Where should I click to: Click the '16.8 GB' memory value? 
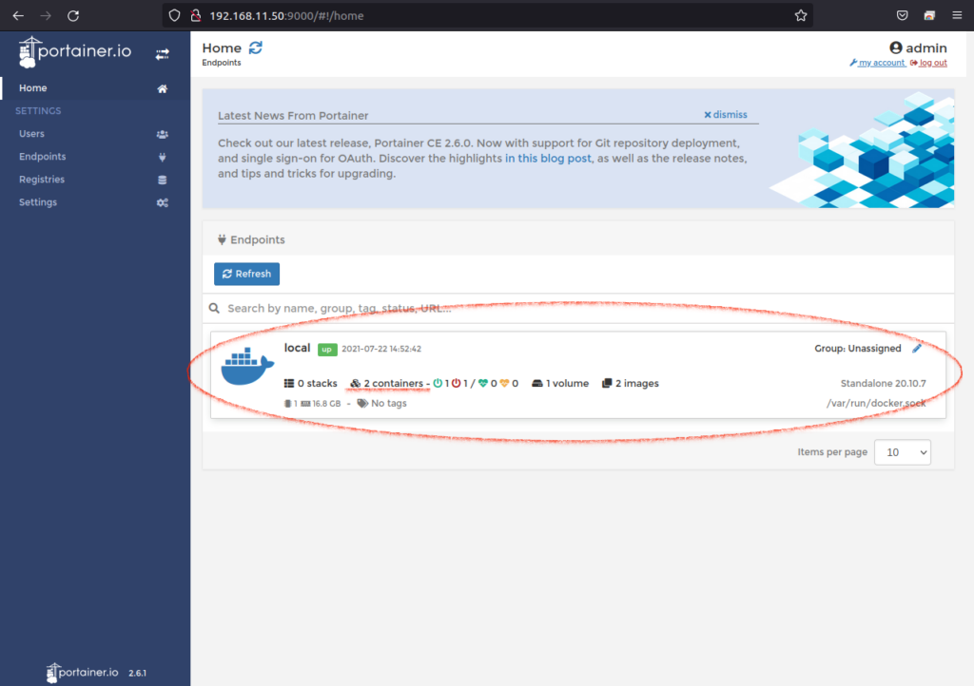[326, 403]
